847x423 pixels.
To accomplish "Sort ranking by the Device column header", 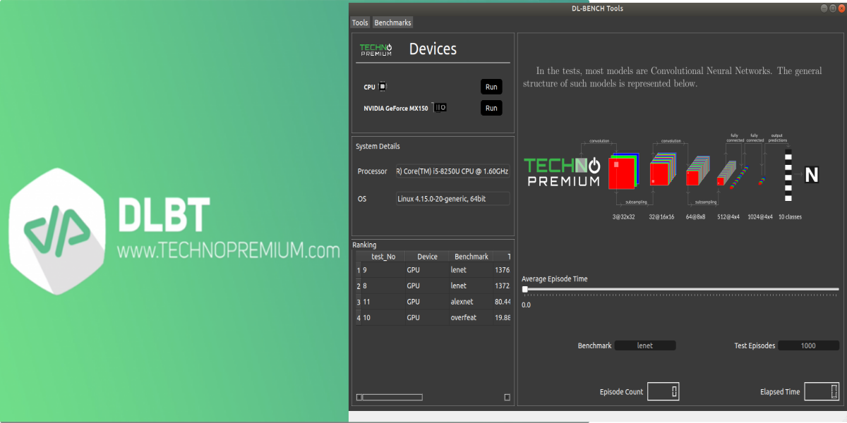I will coord(427,257).
